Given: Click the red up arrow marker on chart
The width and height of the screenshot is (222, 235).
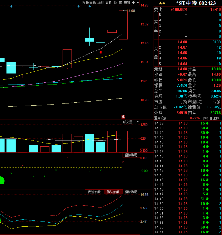Looking at the screenshot, I should click(x=101, y=51).
